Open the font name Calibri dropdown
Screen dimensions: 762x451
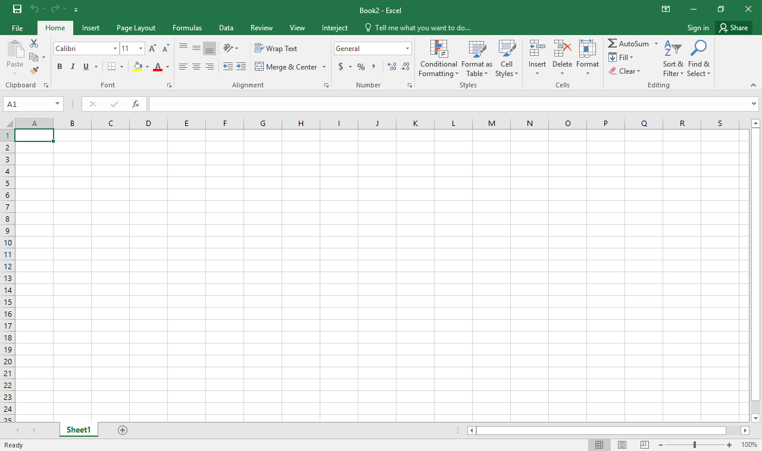(x=115, y=49)
